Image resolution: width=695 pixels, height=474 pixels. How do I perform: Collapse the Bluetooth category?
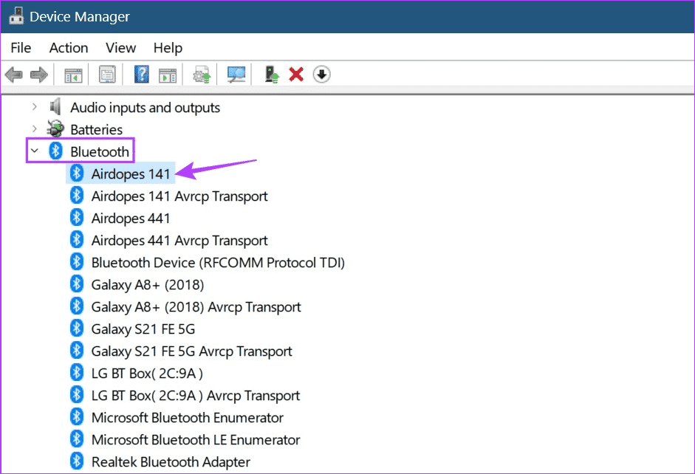point(35,151)
